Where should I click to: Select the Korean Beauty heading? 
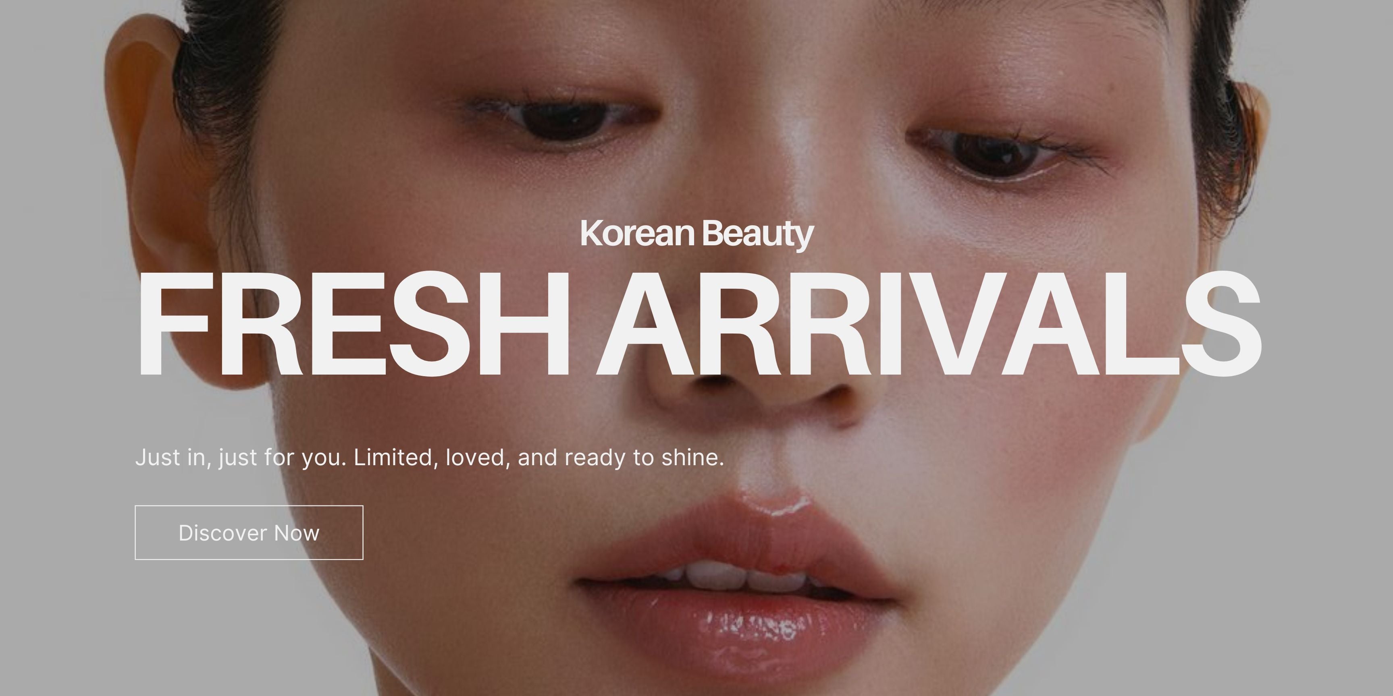[696, 234]
